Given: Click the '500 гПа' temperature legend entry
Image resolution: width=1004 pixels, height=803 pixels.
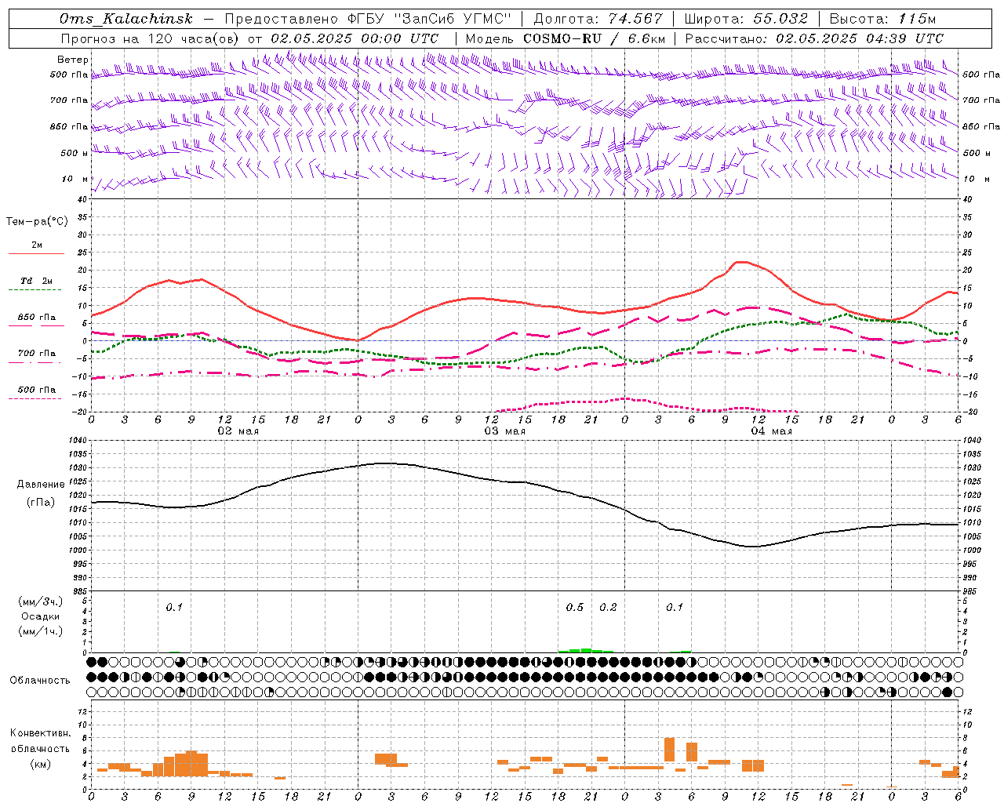Looking at the screenshot, I should (x=37, y=390).
